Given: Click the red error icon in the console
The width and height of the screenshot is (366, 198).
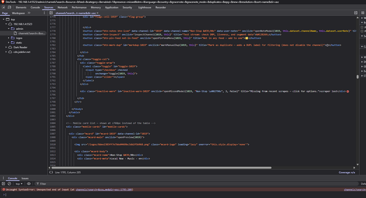Looking at the screenshot, I should coord(4,190).
